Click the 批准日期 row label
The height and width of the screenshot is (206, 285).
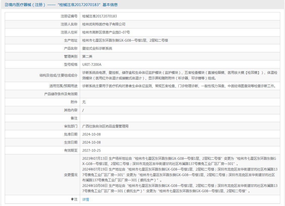pyautogui.click(x=71, y=134)
